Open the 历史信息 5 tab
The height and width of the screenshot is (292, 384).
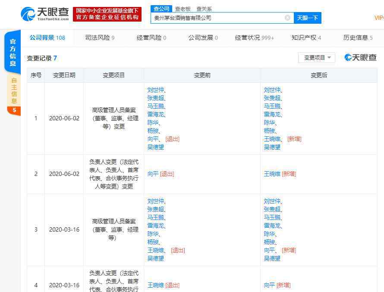click(358, 38)
